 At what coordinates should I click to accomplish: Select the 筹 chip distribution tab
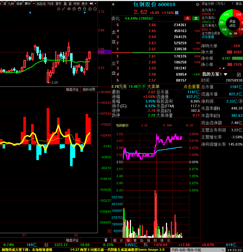pos(135,240)
